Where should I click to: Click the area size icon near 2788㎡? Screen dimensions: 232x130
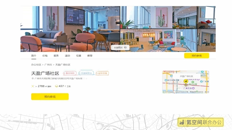click(x=33, y=86)
